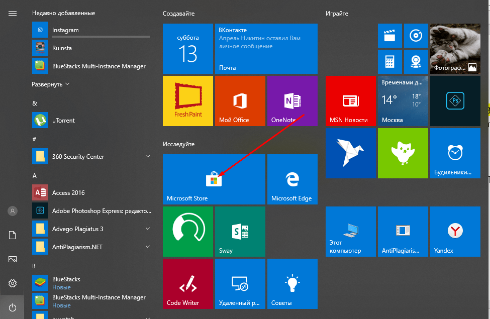The width and height of the screenshot is (490, 319).
Task: Open the AntiPlagiarism tile
Action: 403,232
